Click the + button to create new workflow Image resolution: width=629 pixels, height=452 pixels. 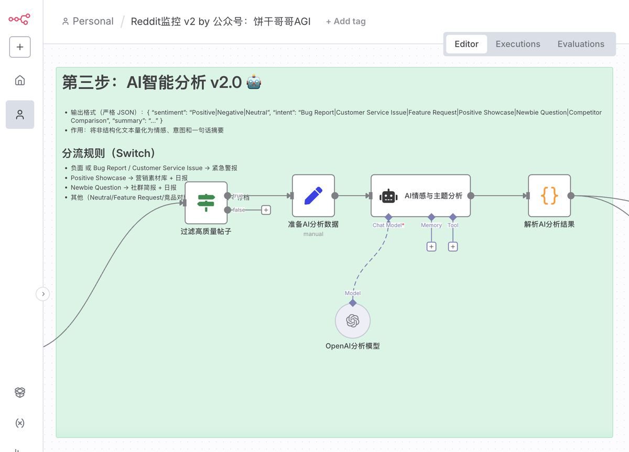(x=19, y=46)
